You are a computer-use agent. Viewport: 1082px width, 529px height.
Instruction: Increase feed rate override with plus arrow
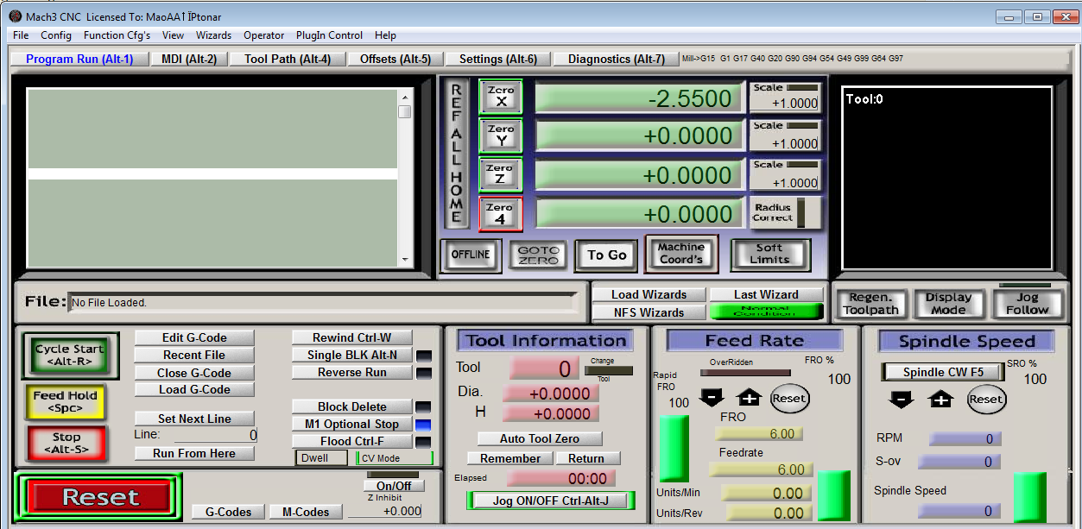coord(748,399)
